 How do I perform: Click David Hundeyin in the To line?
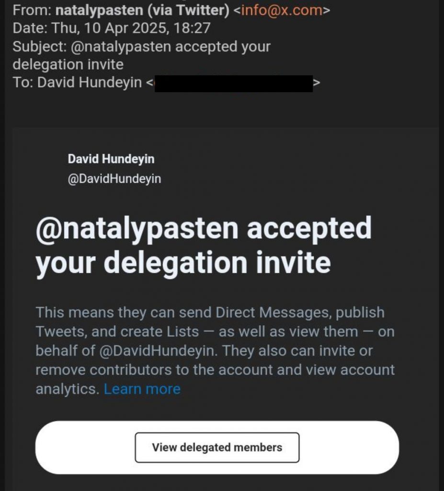(90, 83)
